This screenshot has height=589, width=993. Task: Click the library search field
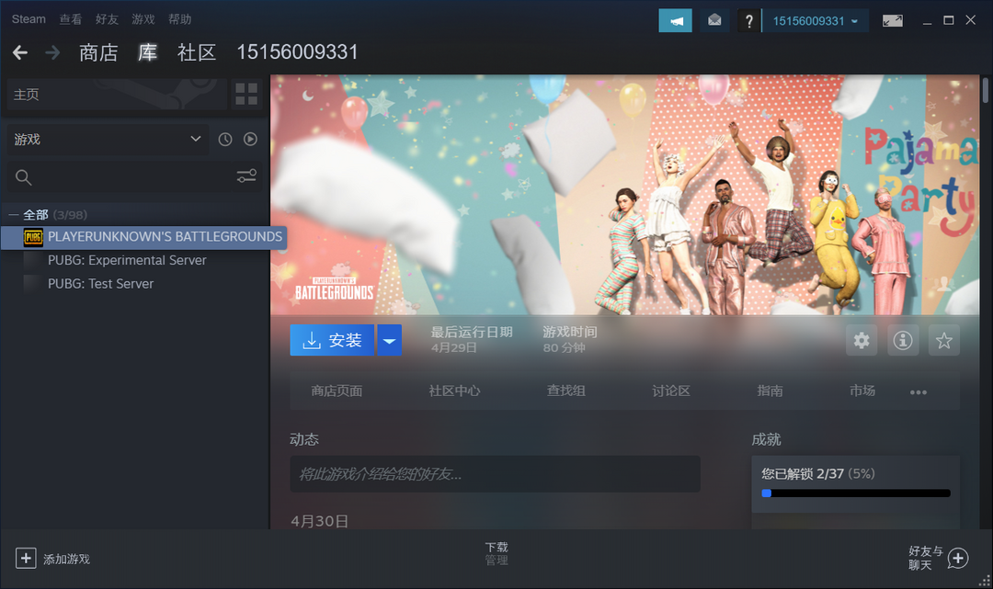[133, 177]
